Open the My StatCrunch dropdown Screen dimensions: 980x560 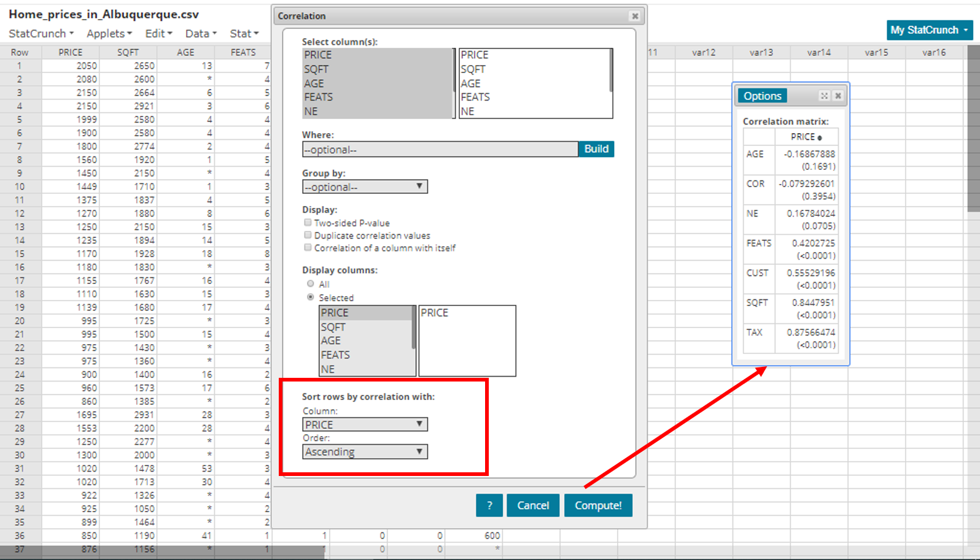[929, 30]
